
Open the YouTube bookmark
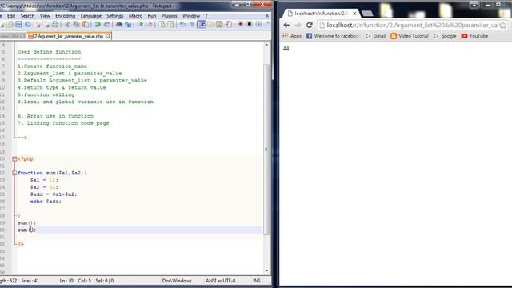click(x=474, y=36)
